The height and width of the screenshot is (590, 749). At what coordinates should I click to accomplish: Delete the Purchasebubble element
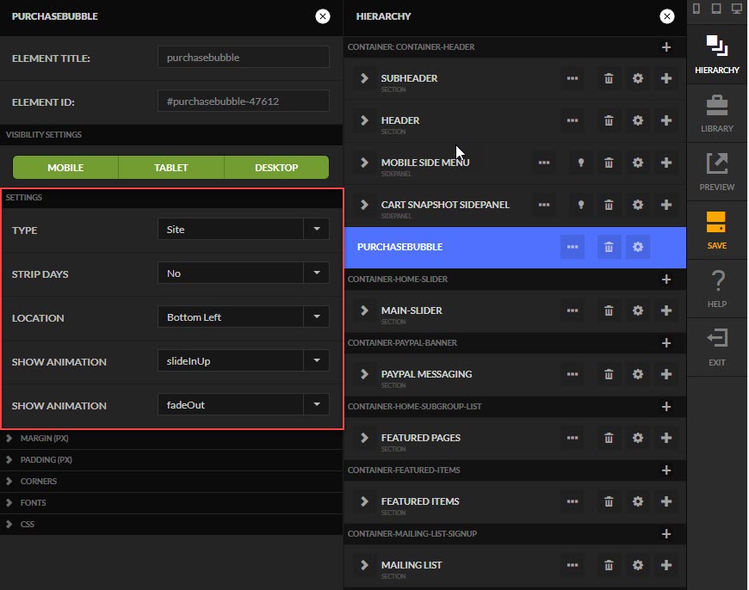tap(609, 247)
